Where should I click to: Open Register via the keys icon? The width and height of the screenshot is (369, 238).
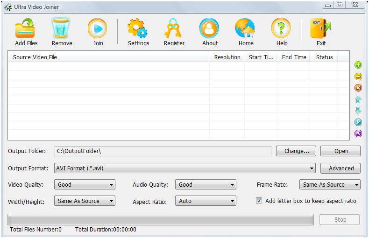173,28
